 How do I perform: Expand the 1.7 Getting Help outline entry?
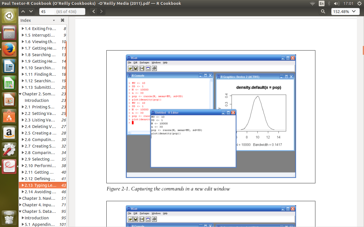23,48
